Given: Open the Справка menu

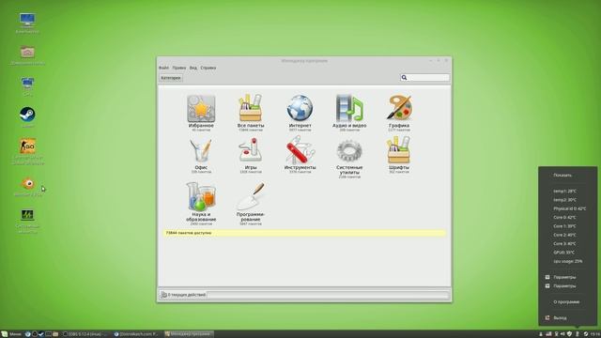Looking at the screenshot, I should (208, 68).
